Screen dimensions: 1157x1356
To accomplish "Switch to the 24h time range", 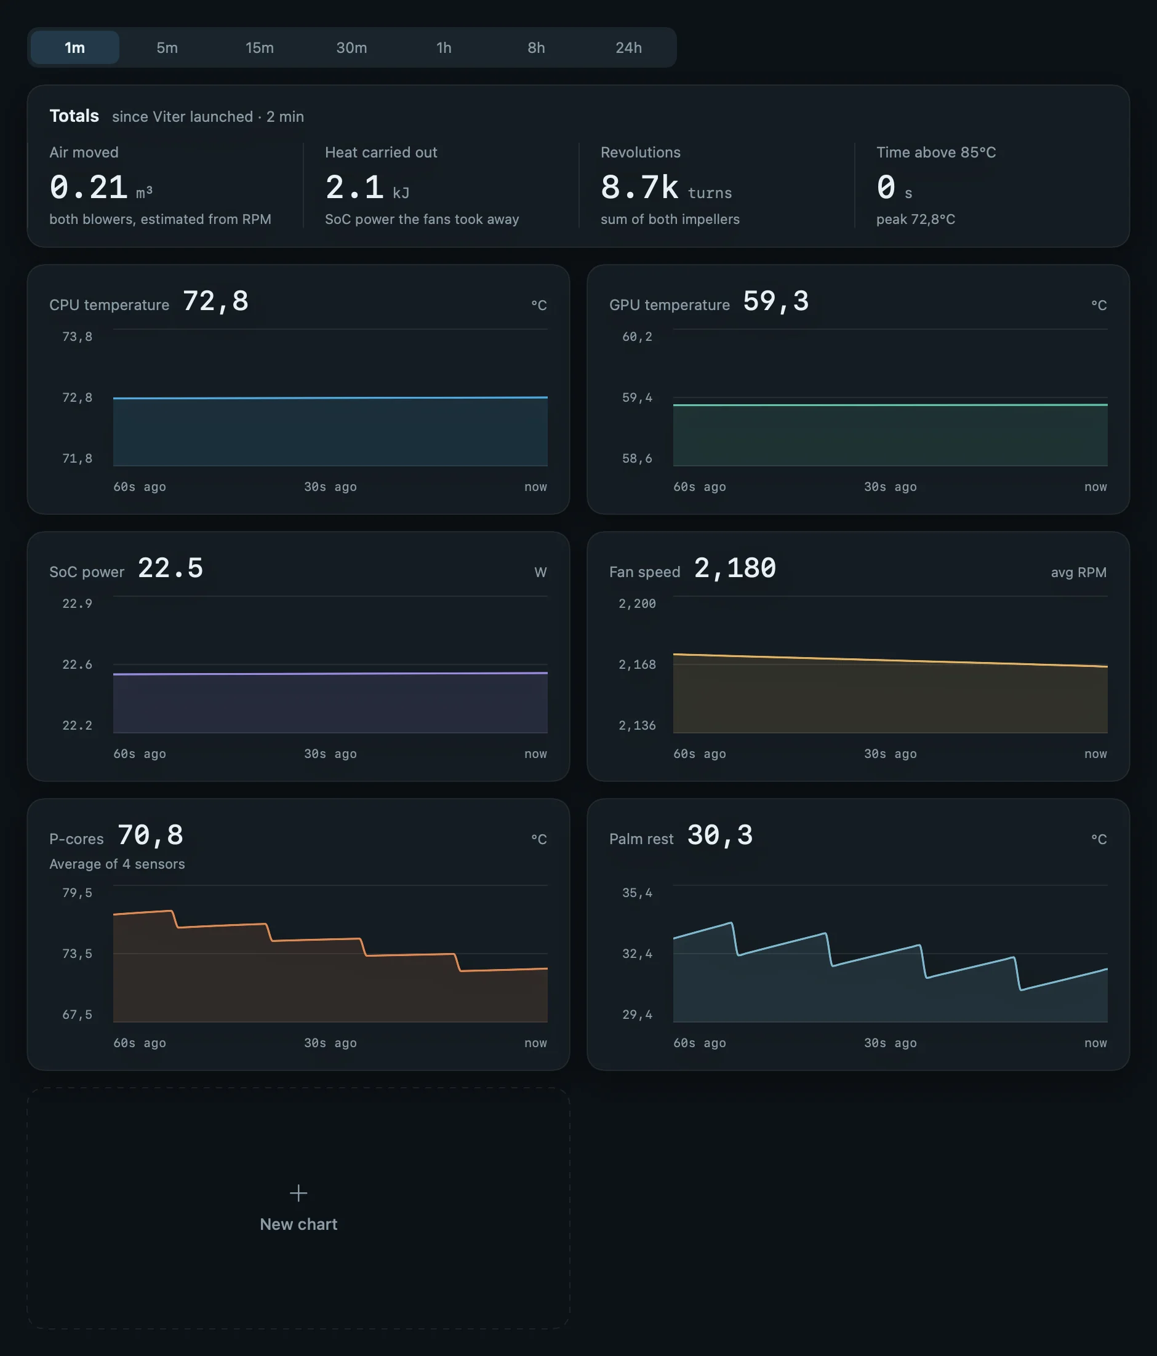I will pos(628,47).
